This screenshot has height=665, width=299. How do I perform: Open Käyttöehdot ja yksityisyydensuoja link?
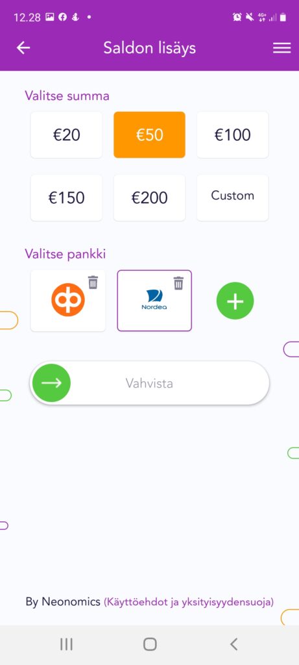point(189,602)
